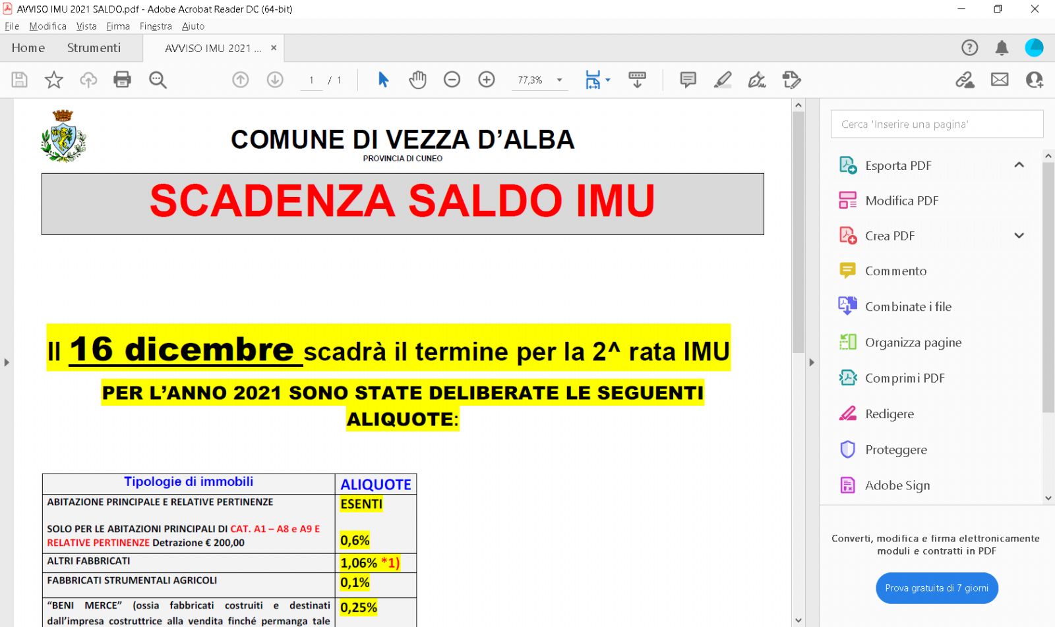This screenshot has height=627, width=1055.
Task: Click the Send file by email icon
Action: coord(1000,80)
